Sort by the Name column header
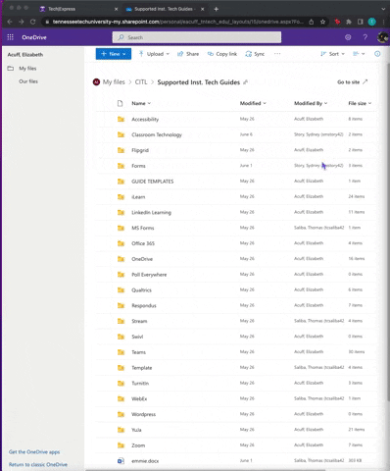390x471 pixels. [x=141, y=103]
